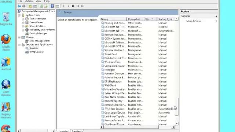Viewport: 235px width, 132px height.
Task: Select WMI Control in the tree
Action: (36, 52)
